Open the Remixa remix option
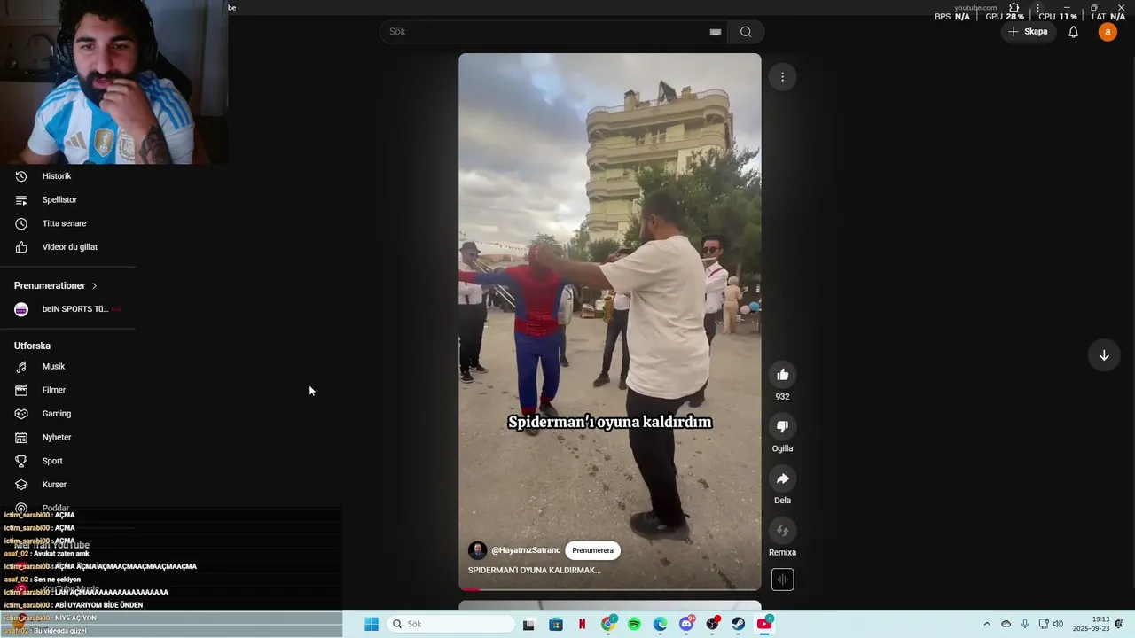Viewport: 1135px width, 638px height. pyautogui.click(x=782, y=531)
